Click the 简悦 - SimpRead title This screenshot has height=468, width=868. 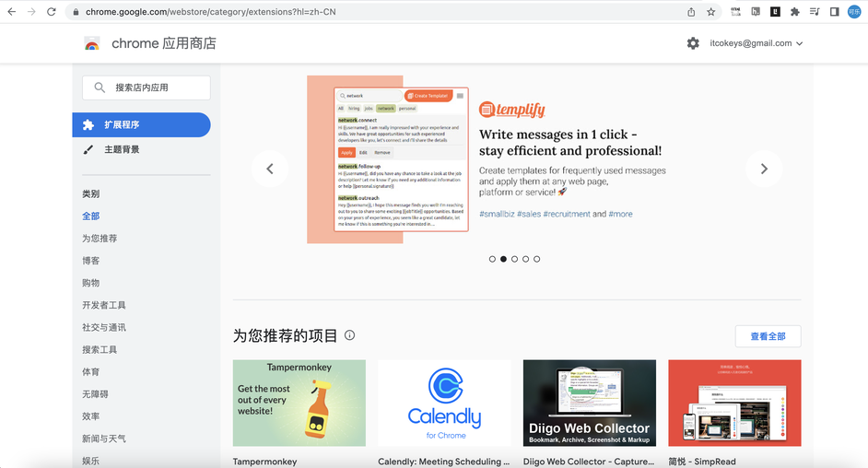(x=702, y=462)
